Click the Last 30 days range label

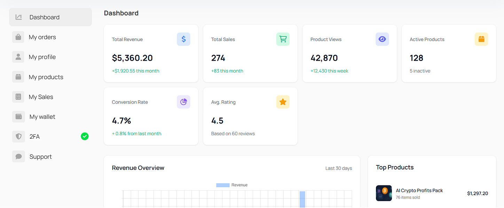(339, 168)
